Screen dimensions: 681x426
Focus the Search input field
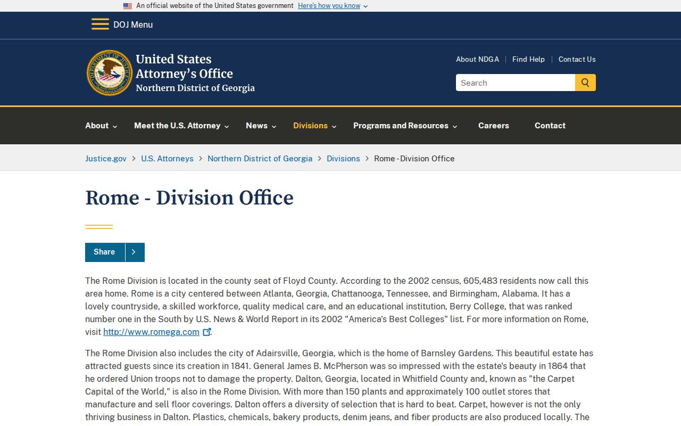click(x=515, y=83)
